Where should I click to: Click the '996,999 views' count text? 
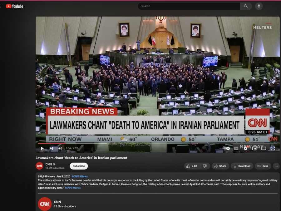(x=46, y=176)
